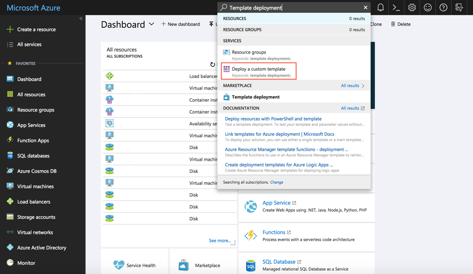Open the directory and subscription filter icon
Viewport: 473px width, 274px height.
[x=459, y=7]
